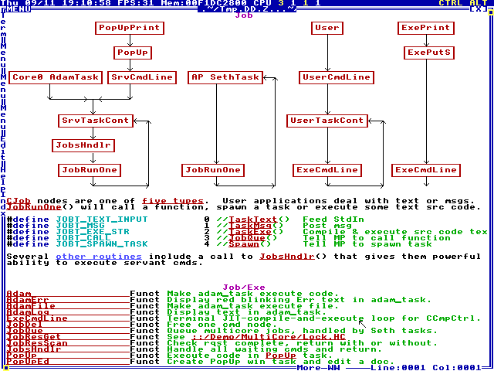Open JobResGet function entry
Image resolution: width=494 pixels, height=371 pixels.
pos(68,337)
